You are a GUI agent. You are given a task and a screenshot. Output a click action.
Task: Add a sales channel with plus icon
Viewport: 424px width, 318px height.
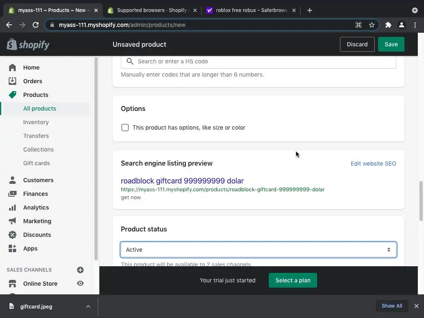[x=80, y=270]
